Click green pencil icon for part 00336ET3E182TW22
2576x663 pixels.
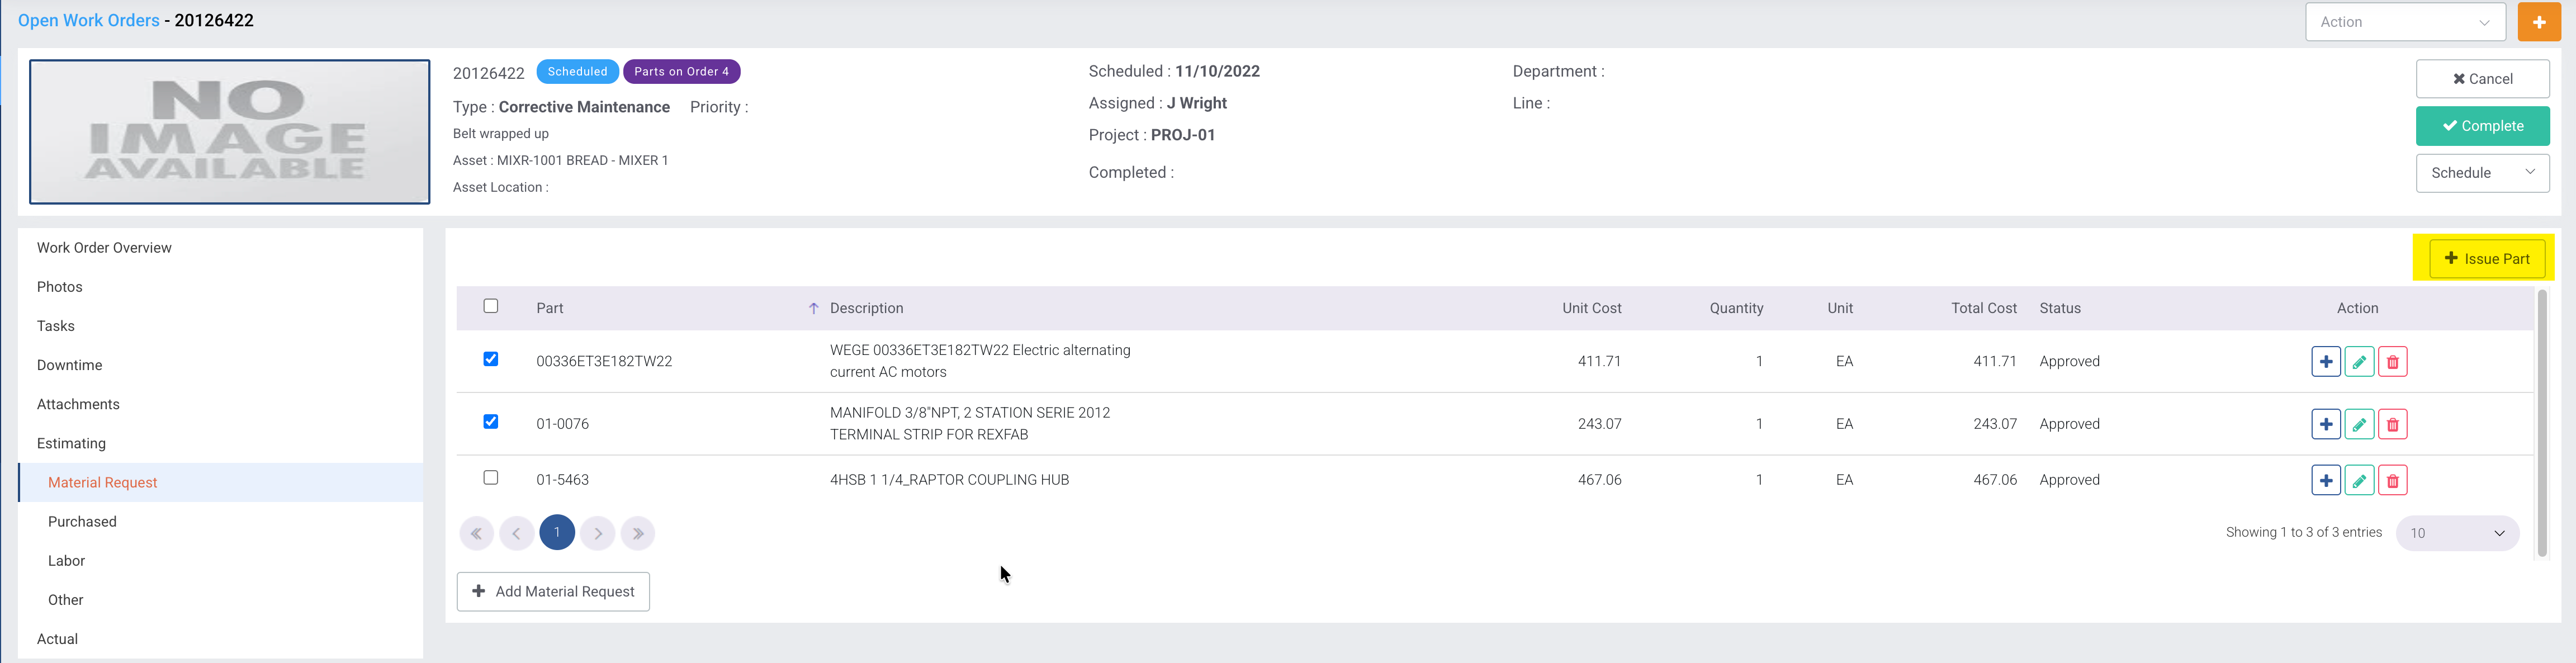click(2358, 362)
